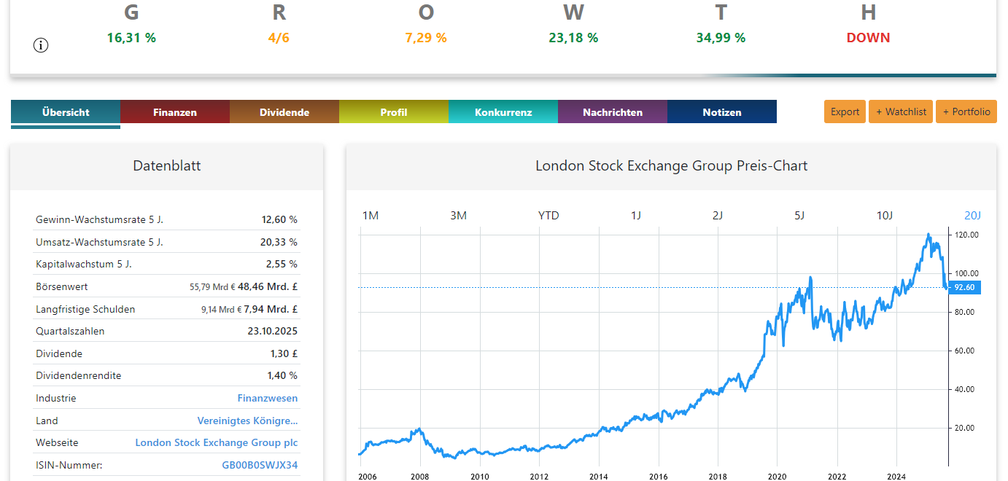Switch to the Notizen tab

722,112
